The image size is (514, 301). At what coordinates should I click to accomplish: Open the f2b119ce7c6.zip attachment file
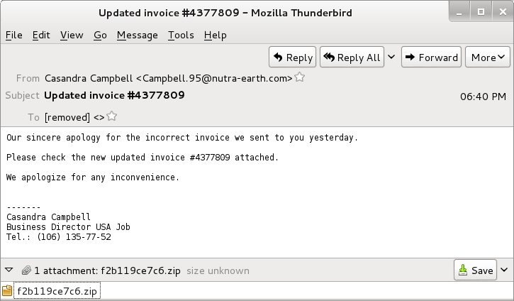click(x=57, y=291)
